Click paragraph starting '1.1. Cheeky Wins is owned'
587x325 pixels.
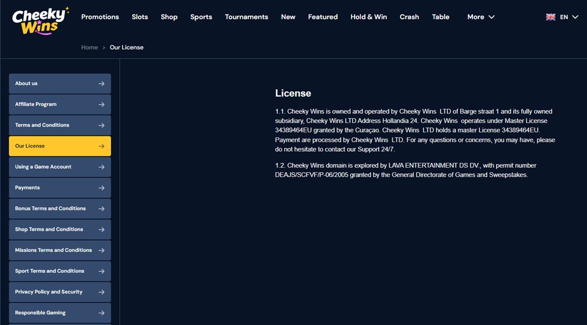[415, 131]
